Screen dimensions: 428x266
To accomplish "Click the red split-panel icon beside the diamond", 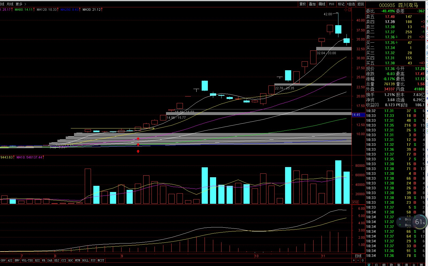I will [x=349, y=10].
